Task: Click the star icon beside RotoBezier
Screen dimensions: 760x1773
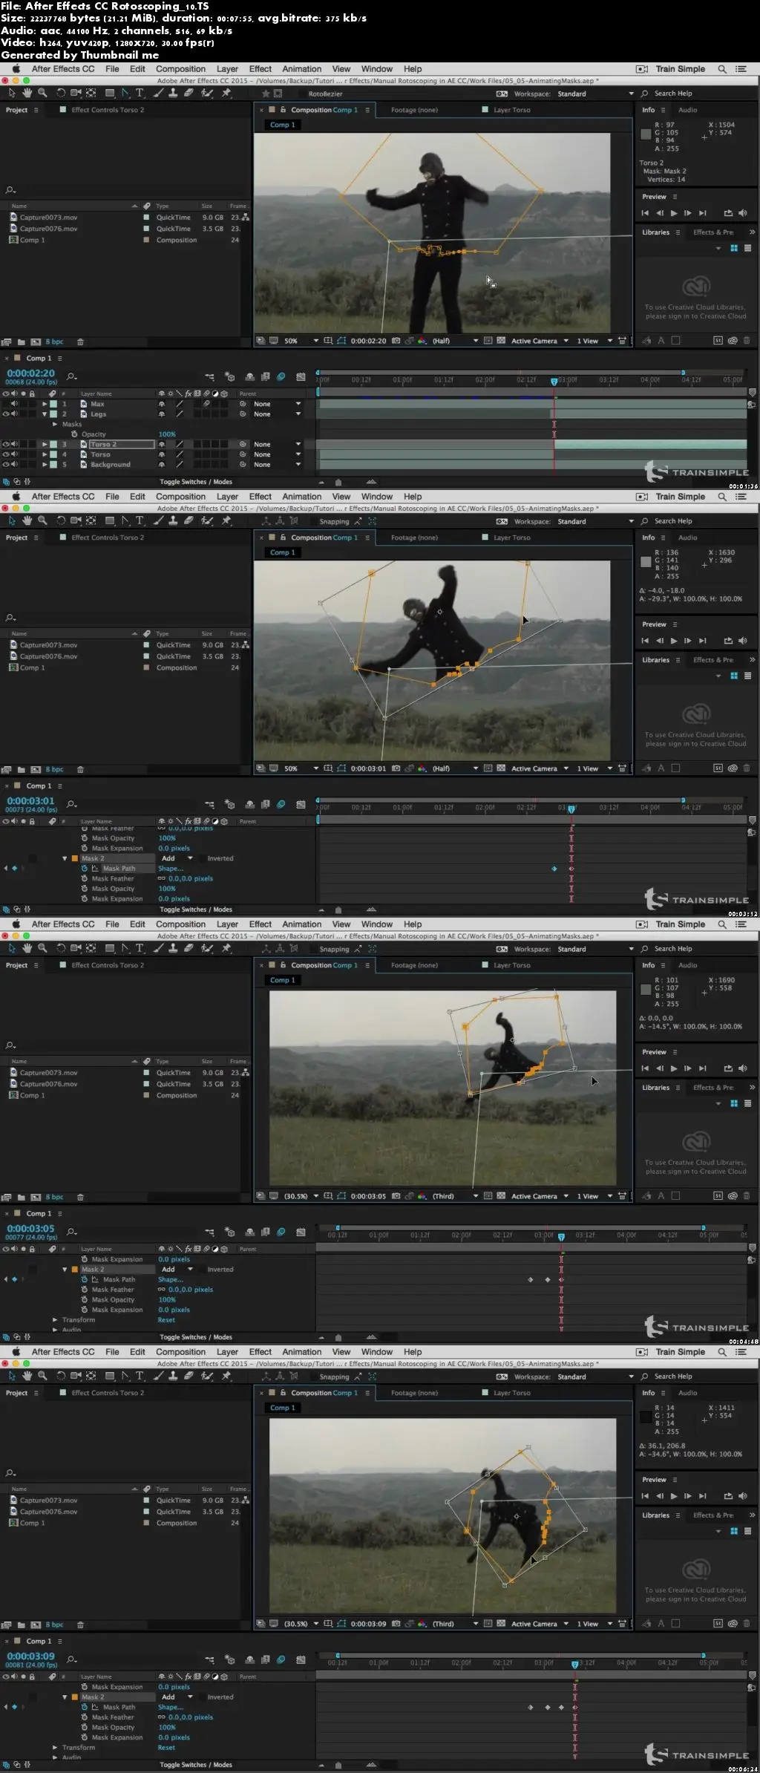Action: 266,94
